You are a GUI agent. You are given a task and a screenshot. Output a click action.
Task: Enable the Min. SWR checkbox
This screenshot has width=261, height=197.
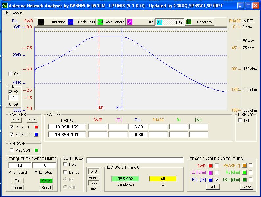click(12, 150)
